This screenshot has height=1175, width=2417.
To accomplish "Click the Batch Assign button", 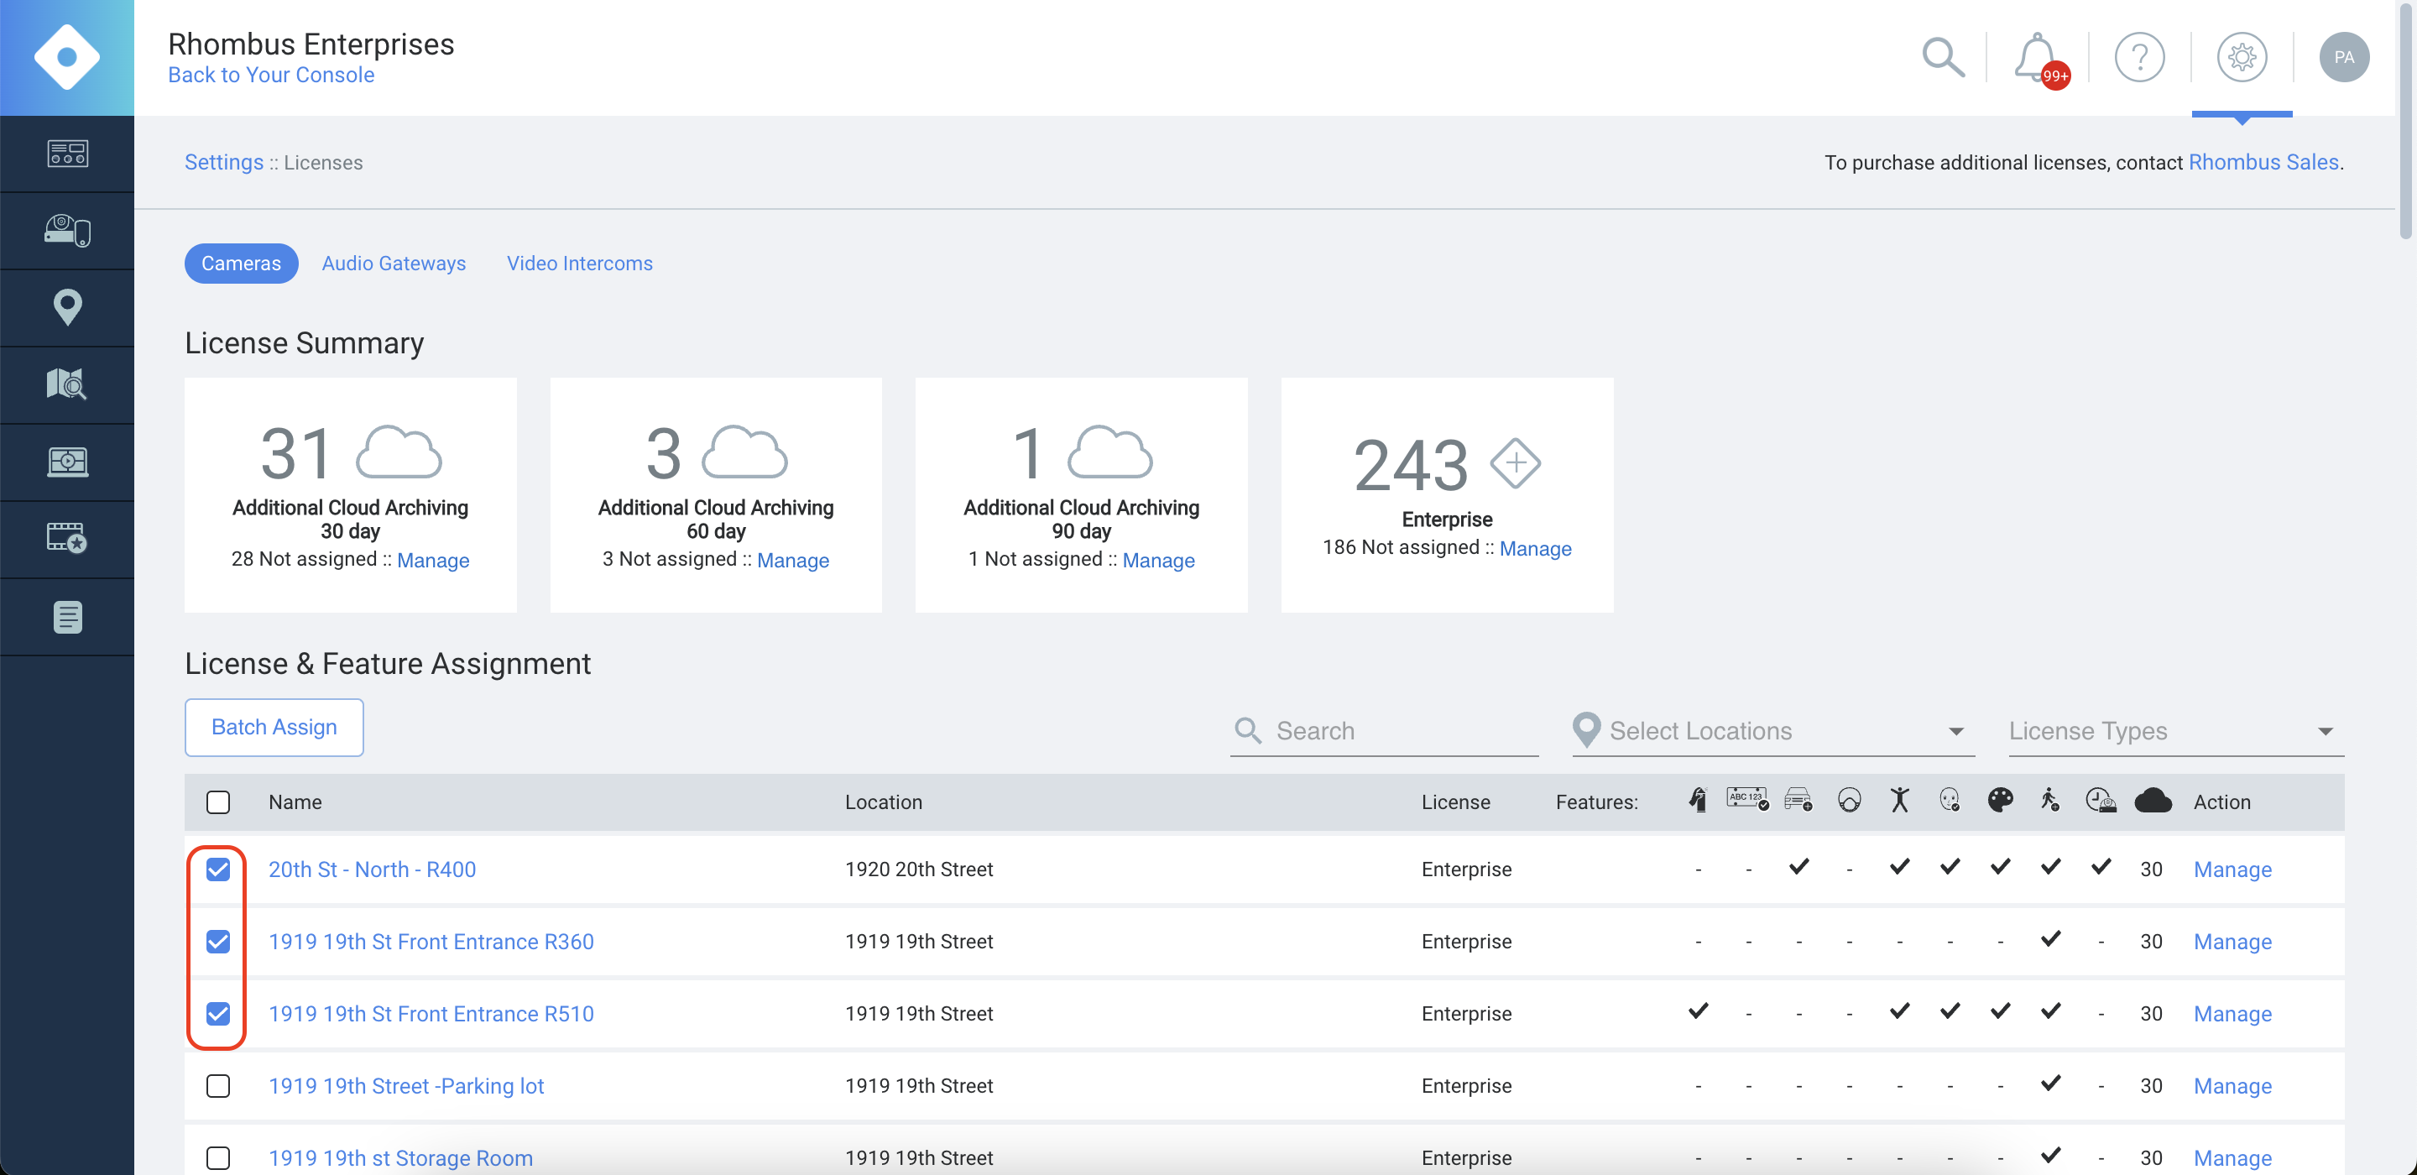I will click(274, 726).
